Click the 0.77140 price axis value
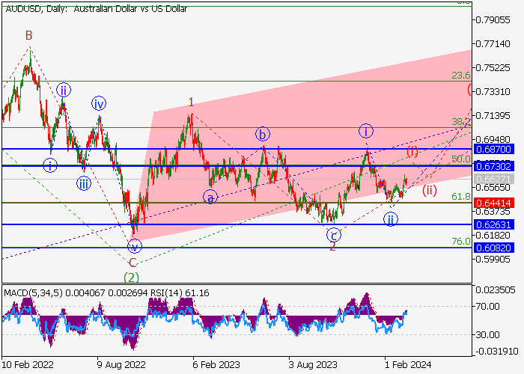The width and height of the screenshot is (524, 374). (493, 43)
